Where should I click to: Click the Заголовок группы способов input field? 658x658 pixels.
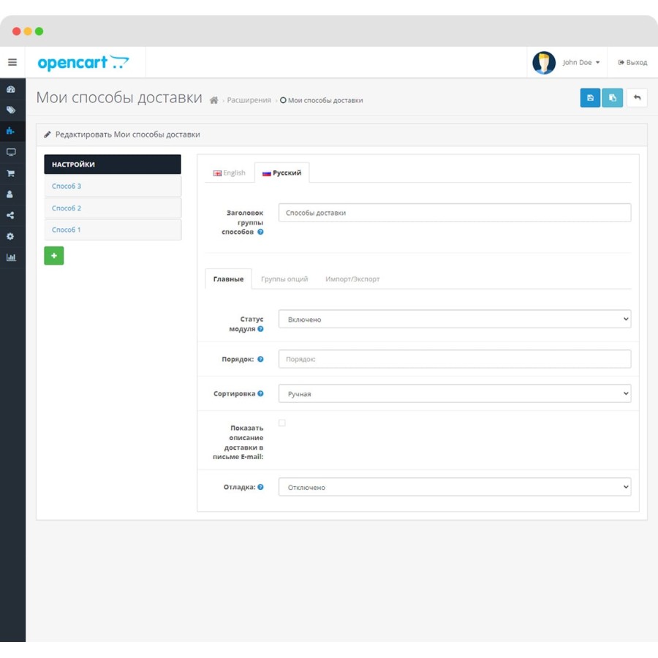click(455, 213)
